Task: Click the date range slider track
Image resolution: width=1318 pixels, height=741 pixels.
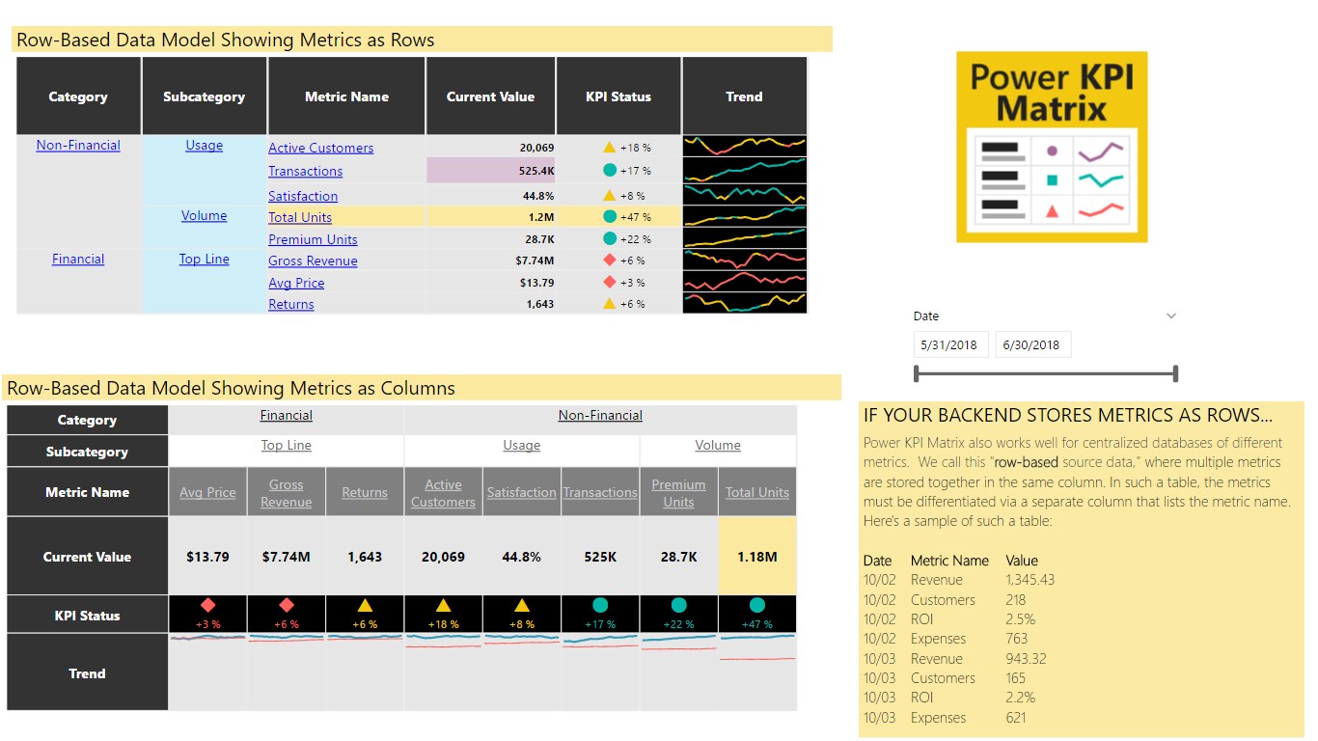Action: click(x=1046, y=373)
